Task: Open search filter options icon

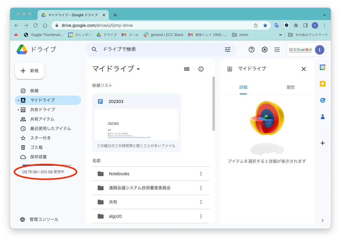Action: [228, 50]
